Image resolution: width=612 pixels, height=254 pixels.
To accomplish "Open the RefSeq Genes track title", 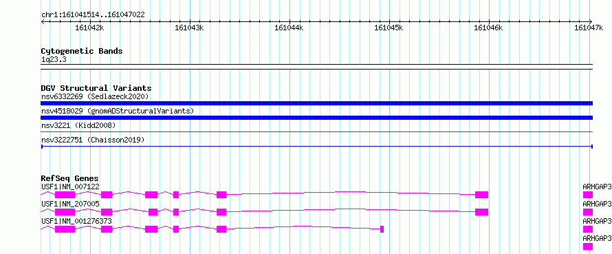I will click(70, 178).
